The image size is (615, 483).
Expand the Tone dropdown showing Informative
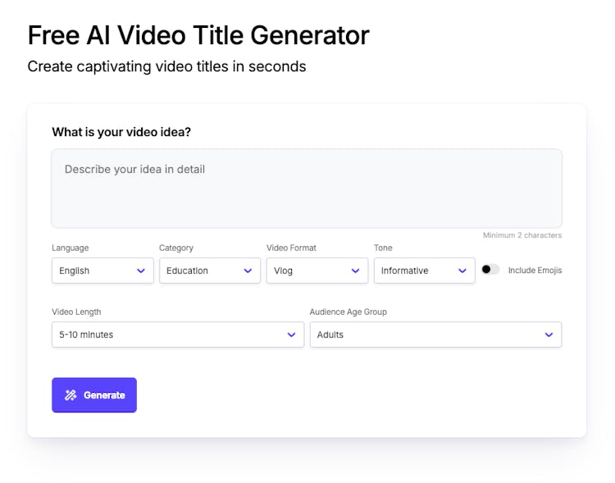coord(417,271)
